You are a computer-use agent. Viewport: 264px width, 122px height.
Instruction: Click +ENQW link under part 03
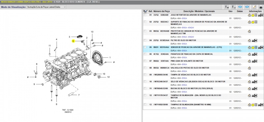coord(191,37)
